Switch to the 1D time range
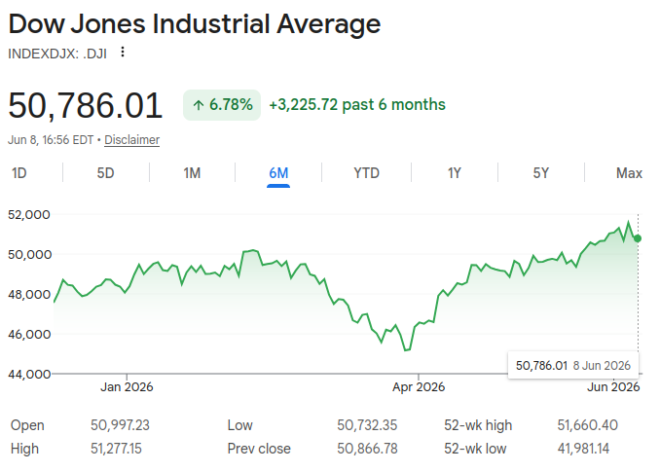The width and height of the screenshot is (660, 472). point(19,173)
